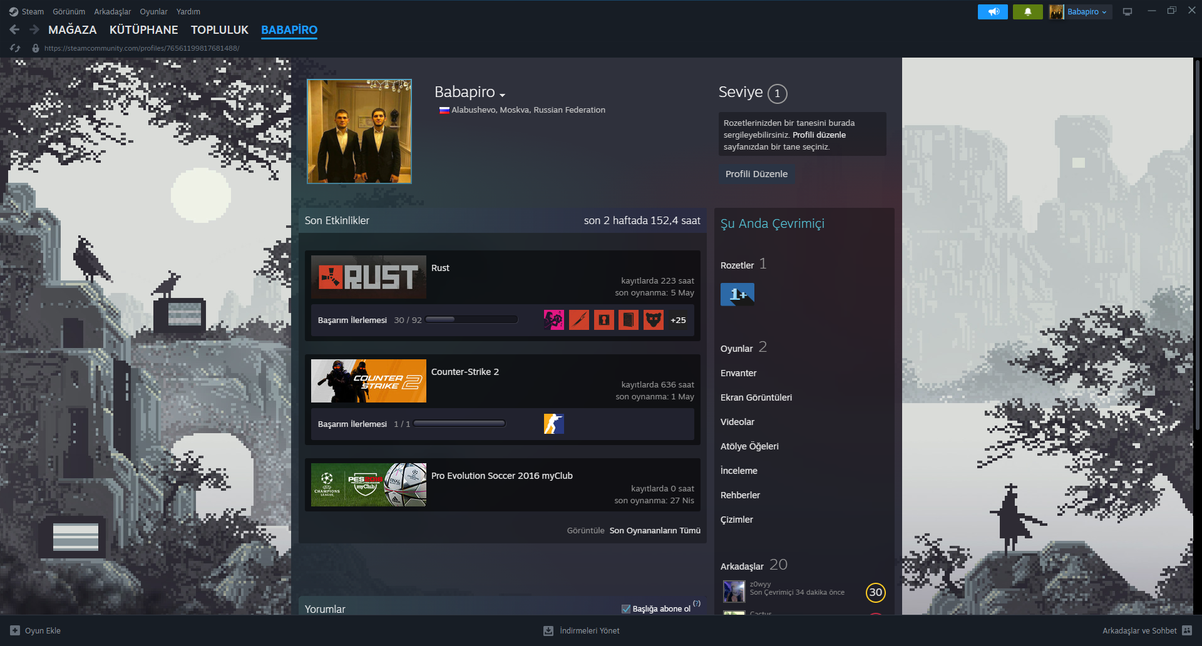
Task: Open the announcements megaphone button
Action: (x=993, y=11)
